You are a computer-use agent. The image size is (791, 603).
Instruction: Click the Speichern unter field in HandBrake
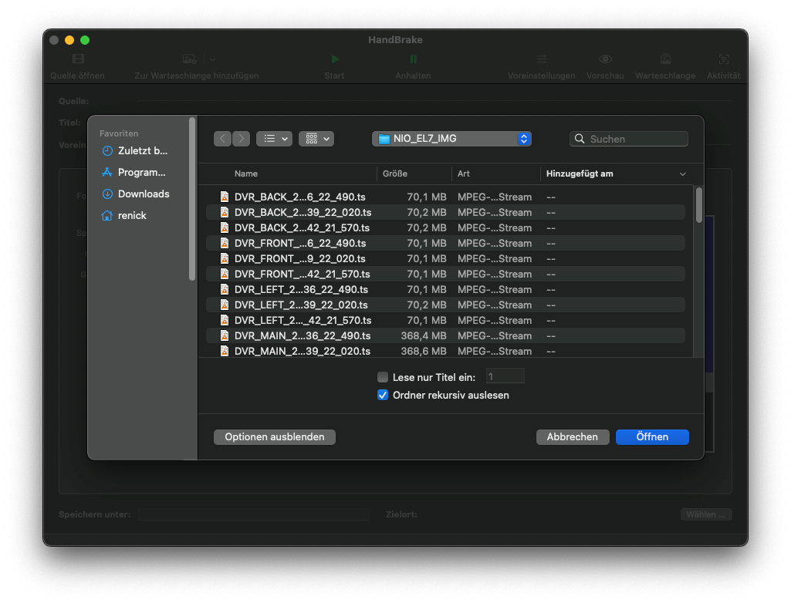(254, 514)
